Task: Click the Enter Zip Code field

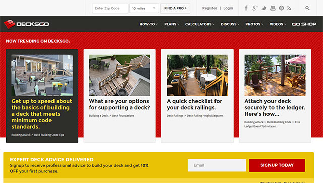Action: (x=110, y=8)
